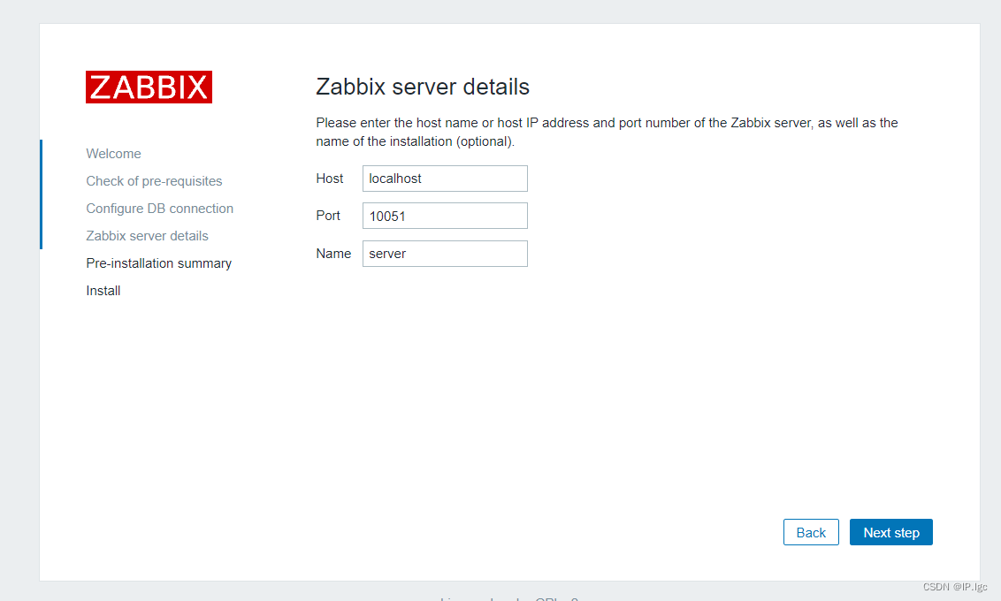Click the 'Please enter the host name' instruction text
The width and height of the screenshot is (1001, 601).
coord(607,132)
